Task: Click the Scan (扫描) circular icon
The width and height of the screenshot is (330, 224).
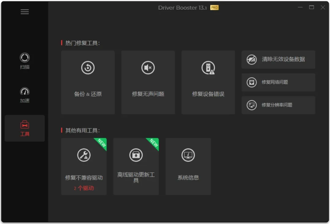Action: coord(25,58)
